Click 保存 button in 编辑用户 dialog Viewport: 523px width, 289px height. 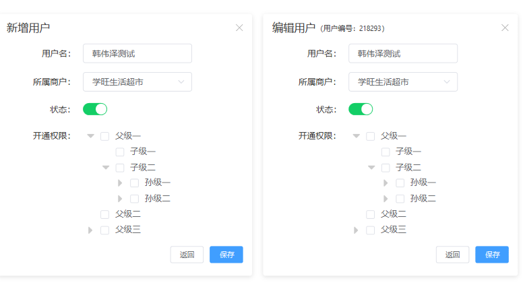tap(492, 255)
